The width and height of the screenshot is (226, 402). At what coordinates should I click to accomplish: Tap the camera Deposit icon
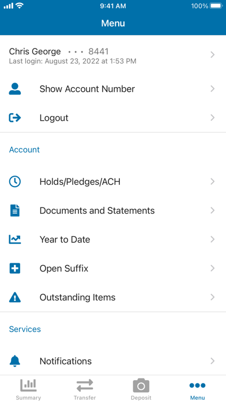click(x=141, y=385)
